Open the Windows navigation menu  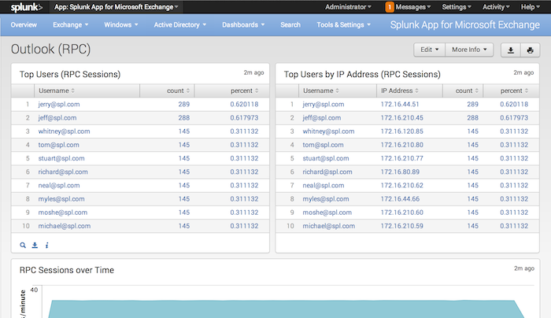121,25
